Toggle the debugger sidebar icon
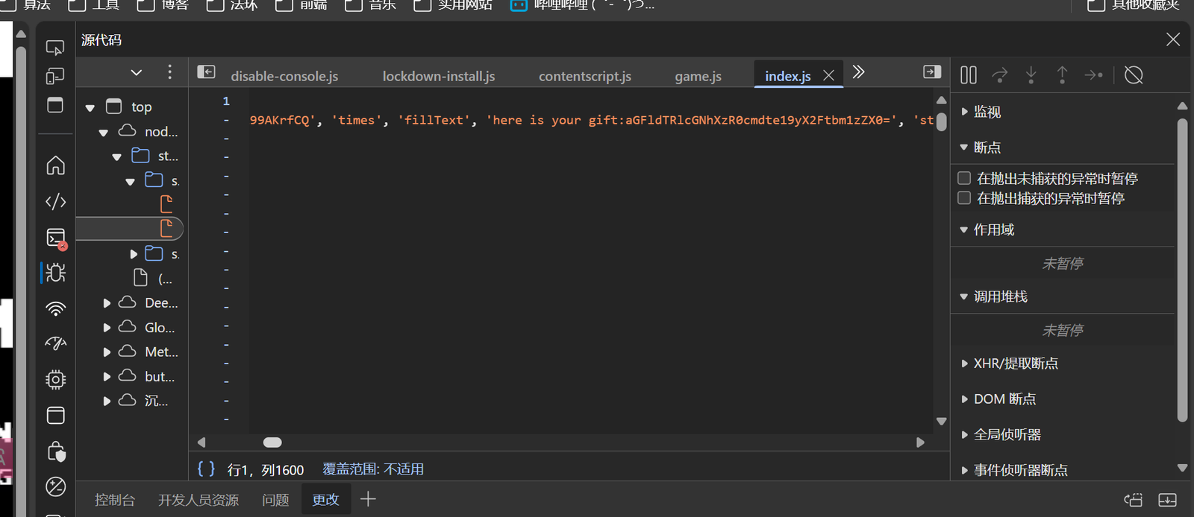This screenshot has height=517, width=1194. [x=932, y=72]
